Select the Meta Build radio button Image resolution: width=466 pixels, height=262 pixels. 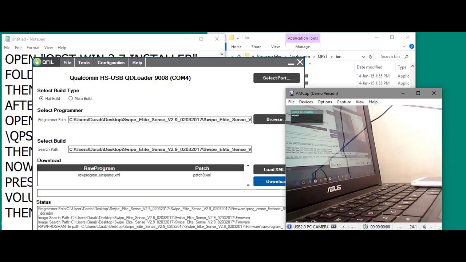[71, 99]
